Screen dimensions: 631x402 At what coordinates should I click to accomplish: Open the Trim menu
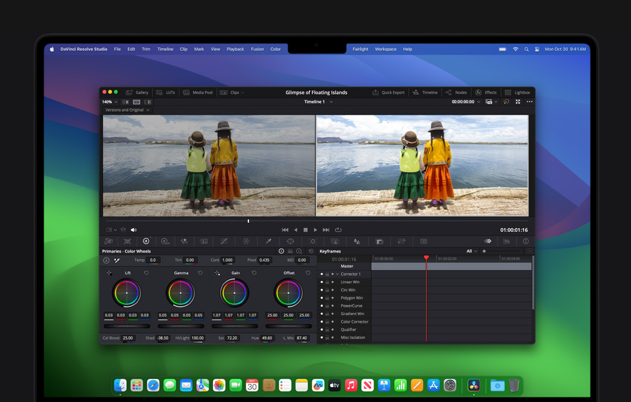(146, 49)
